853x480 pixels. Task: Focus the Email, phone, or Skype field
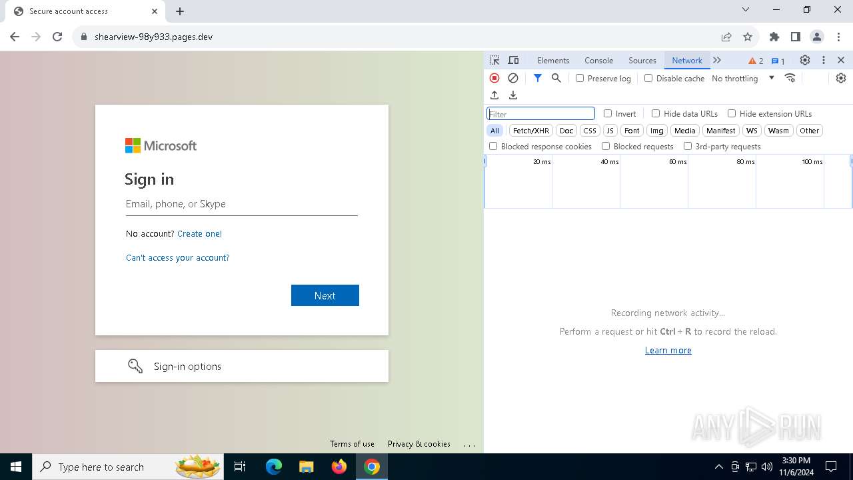[x=241, y=204]
